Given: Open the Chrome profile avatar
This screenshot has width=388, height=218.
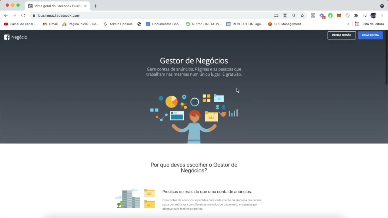Looking at the screenshot, I should pyautogui.click(x=373, y=15).
